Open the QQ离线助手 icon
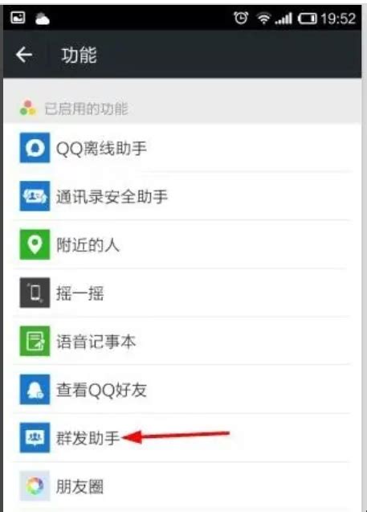 tap(35, 148)
